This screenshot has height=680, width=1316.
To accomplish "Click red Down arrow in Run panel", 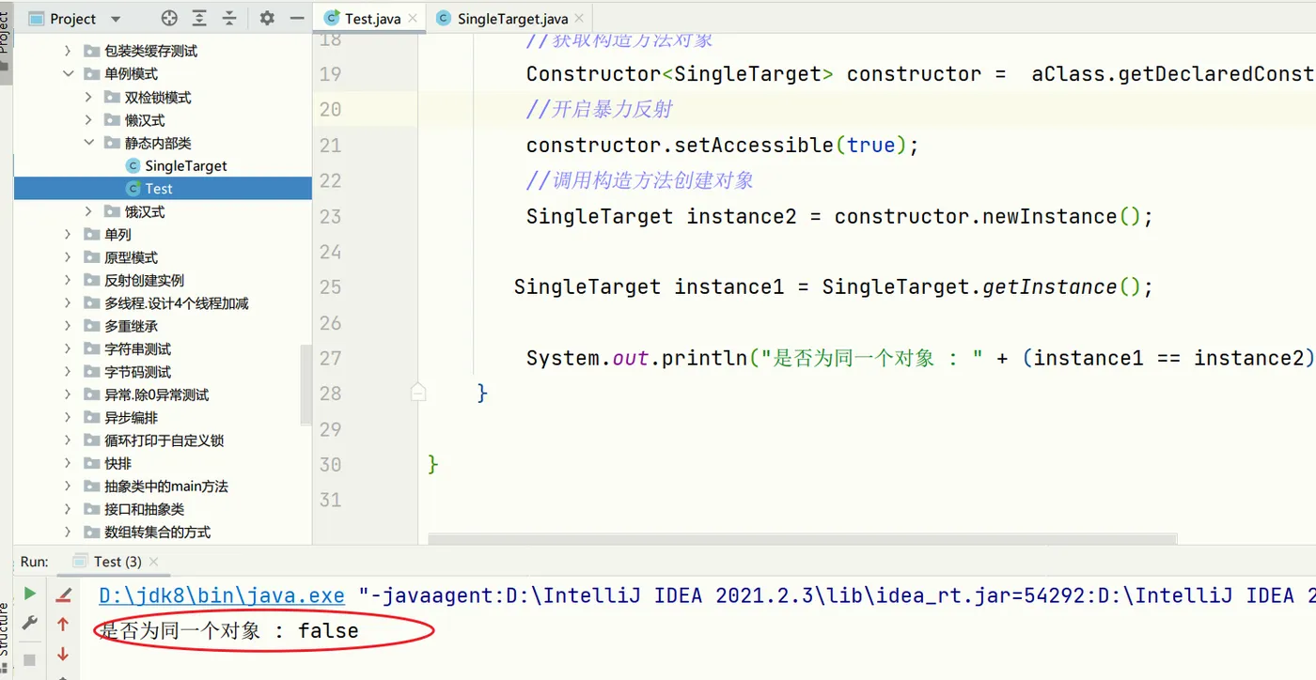I will pyautogui.click(x=63, y=654).
